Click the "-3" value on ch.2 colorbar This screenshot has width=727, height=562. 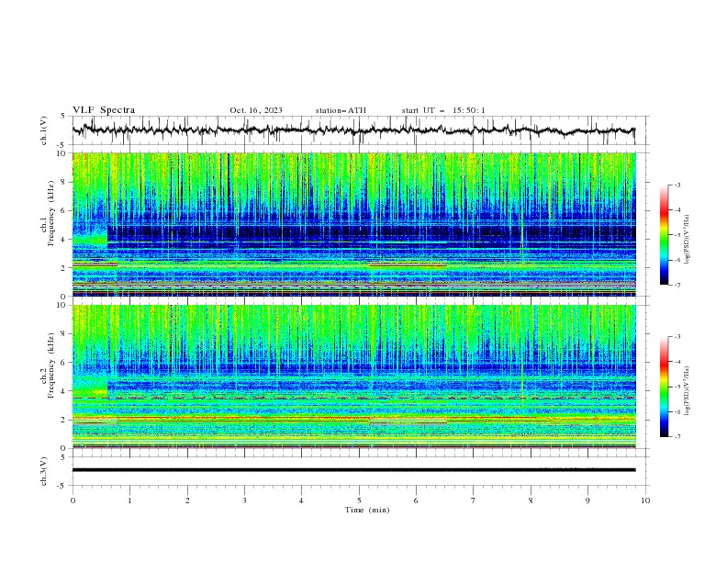(x=677, y=337)
